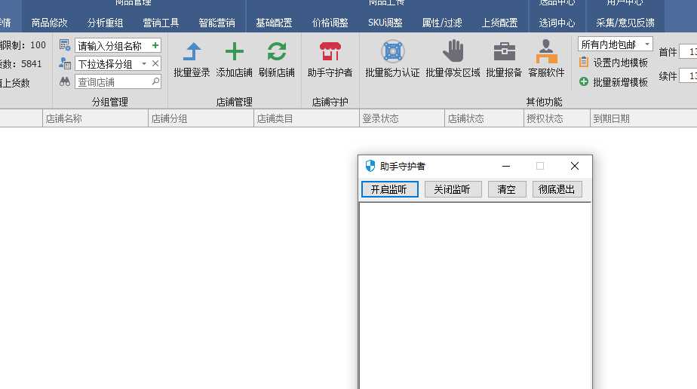Select the 属性/过滤 tab
The width and height of the screenshot is (697, 389).
click(442, 23)
